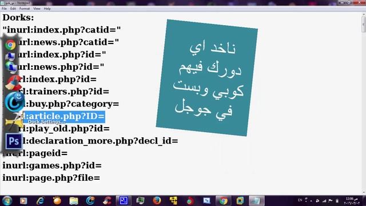Launch Photoshop from the side dock
The image size is (366, 206).
point(14,141)
